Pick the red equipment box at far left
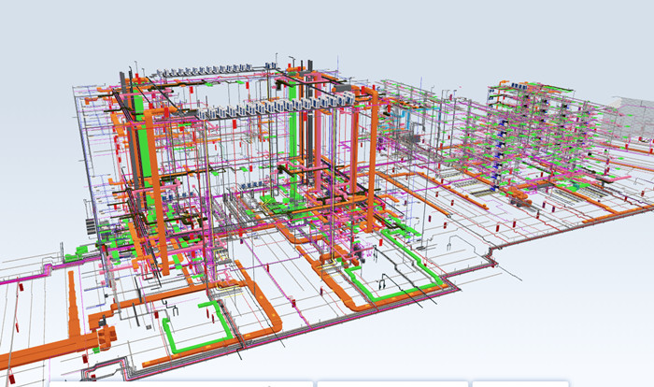The image size is (654, 387). [x=20, y=299]
